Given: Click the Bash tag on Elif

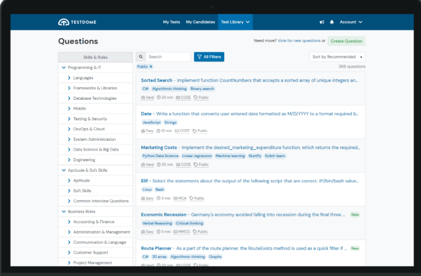Looking at the screenshot, I should click(x=159, y=190).
